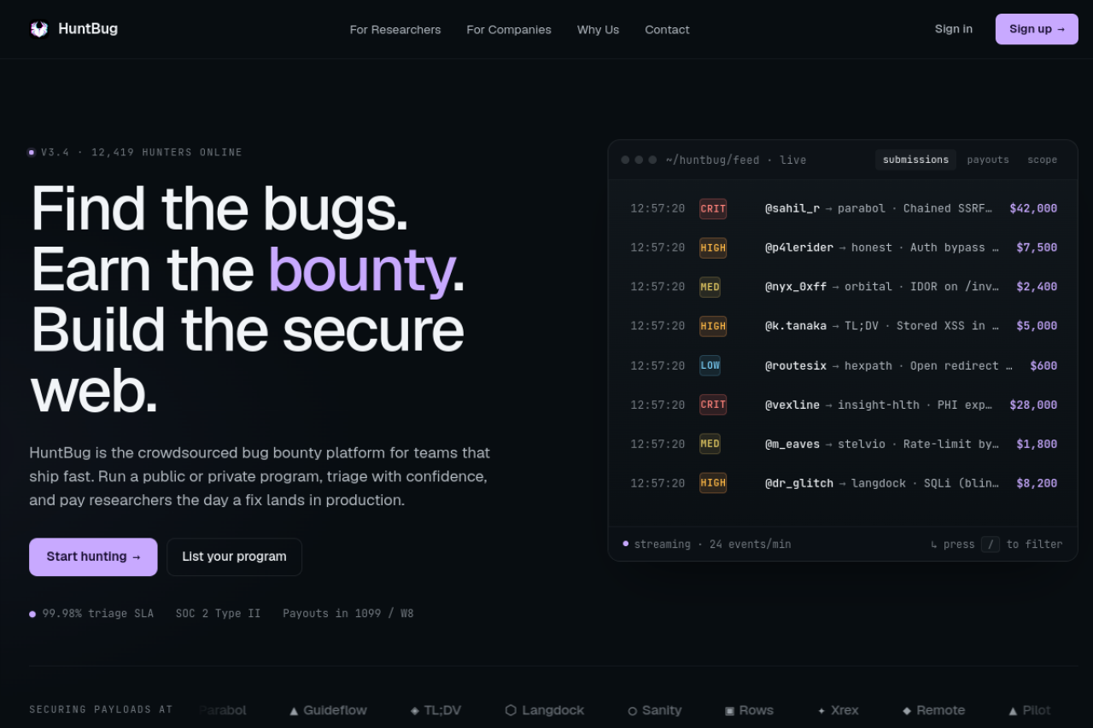The image size is (1093, 728).
Task: Click the slash key filter hint
Action: click(x=991, y=545)
